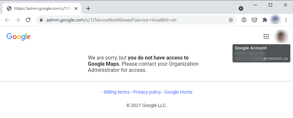Screen dimensions: 293x118
Task: Open the Extensions puzzle icon
Action: pyautogui.click(x=265, y=20)
